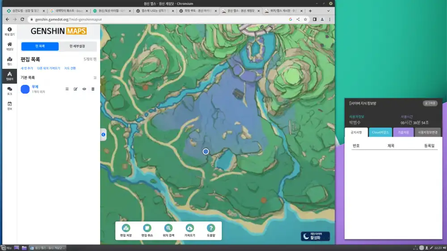
Task: Click the 편집 저장 (save edits) icon
Action: (126, 228)
